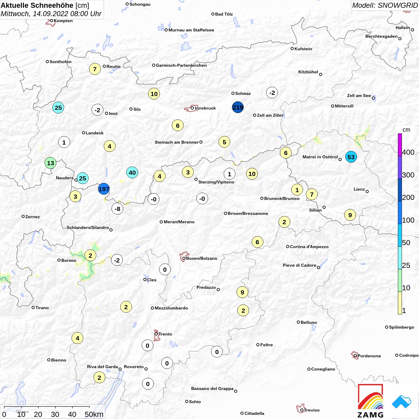Click the 53 cm marker near Matrei in Osttirol
Screen dimensions: 419x419
pyautogui.click(x=351, y=157)
